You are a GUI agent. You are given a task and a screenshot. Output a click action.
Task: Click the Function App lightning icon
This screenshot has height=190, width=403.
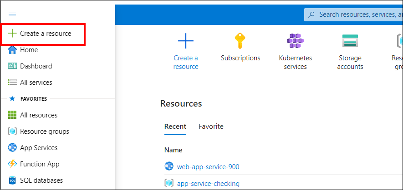[12, 164]
